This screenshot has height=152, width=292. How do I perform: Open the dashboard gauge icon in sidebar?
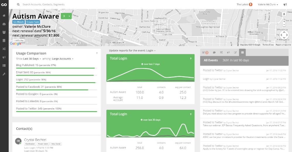4,24
